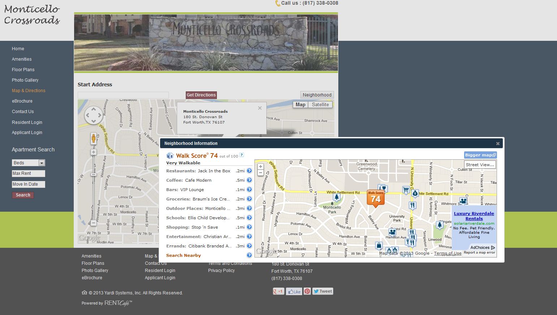557x315 pixels.
Task: Zoom out on Walk Score map
Action: tap(260, 173)
